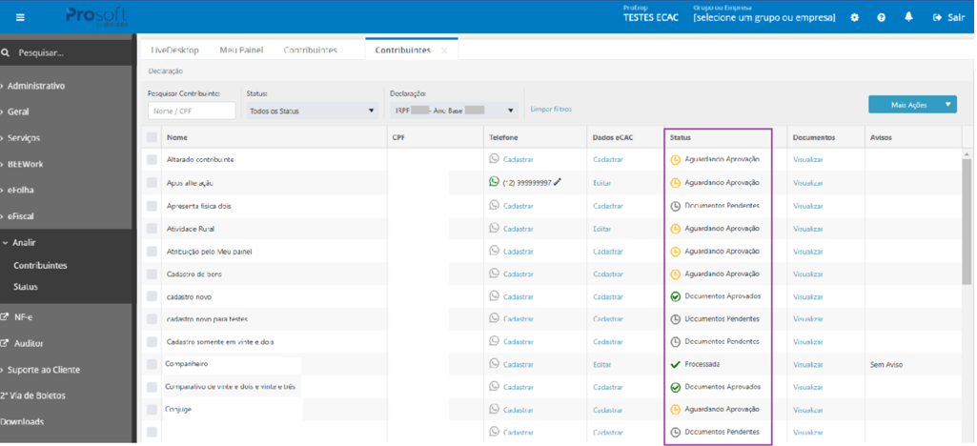Expand the Geral sidebar section
The width and height of the screenshot is (977, 446).
point(17,111)
